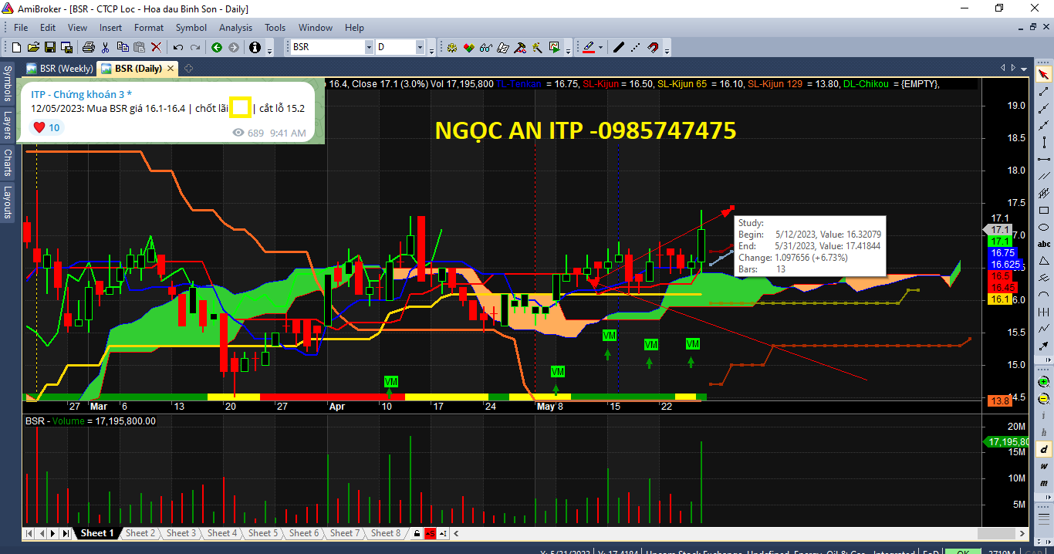Switch to monthly interval 'm' button
The height and width of the screenshot is (554, 1054).
1044,483
